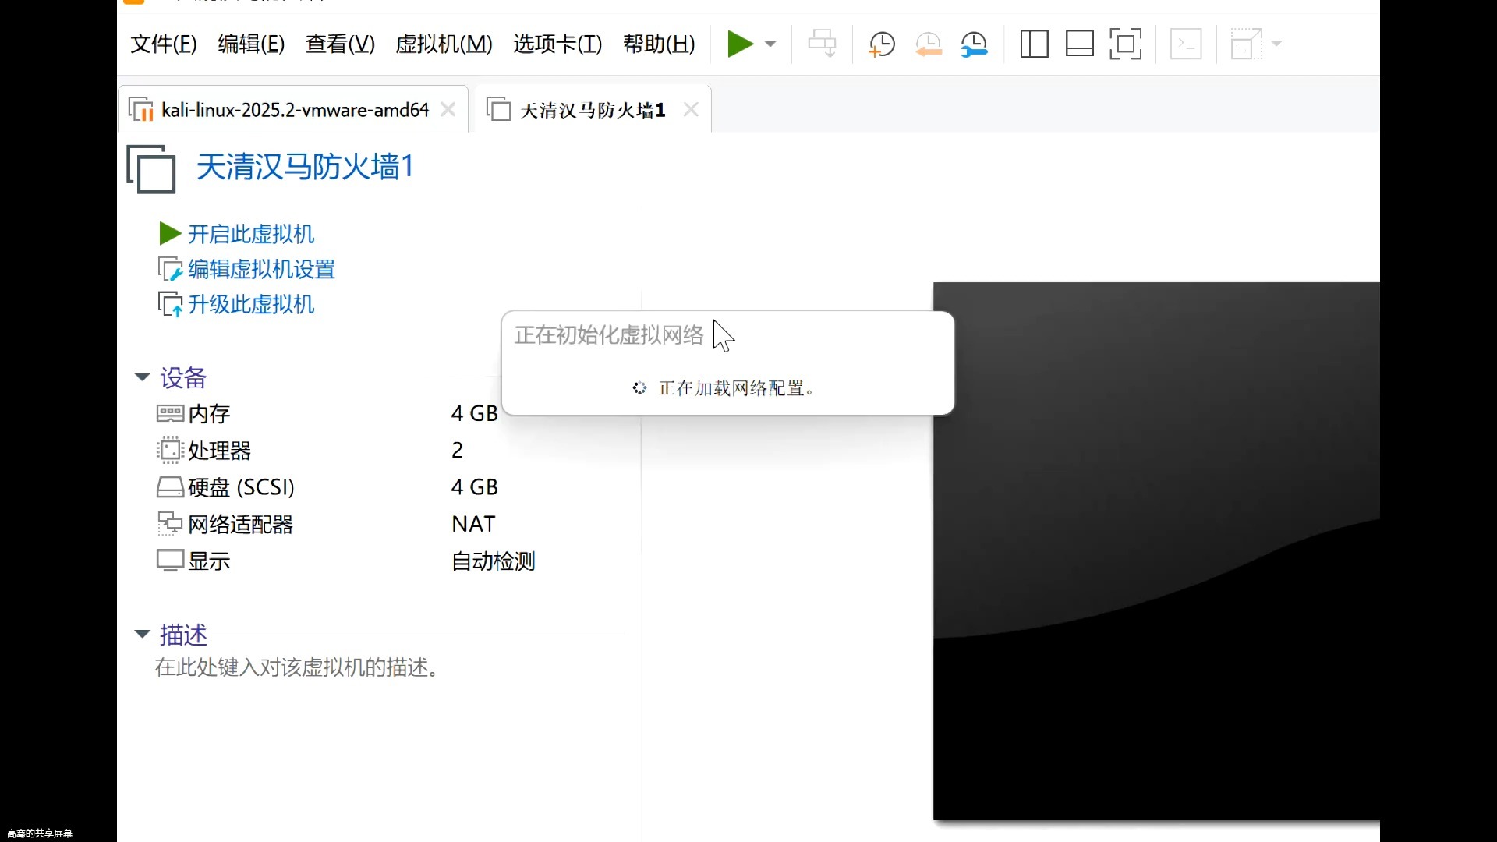Screen dimensions: 1497x842
Task: Click the 硬盘 (SCSI) value 4 GB
Action: pos(474,487)
